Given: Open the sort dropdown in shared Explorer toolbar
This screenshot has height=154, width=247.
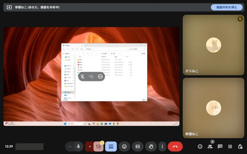Looking at the screenshot, I should coord(104,54).
